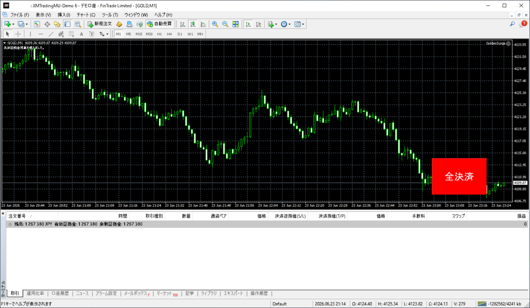Select the horizontal line drawing tool
Screen dimensions: 530x308
coord(40,34)
